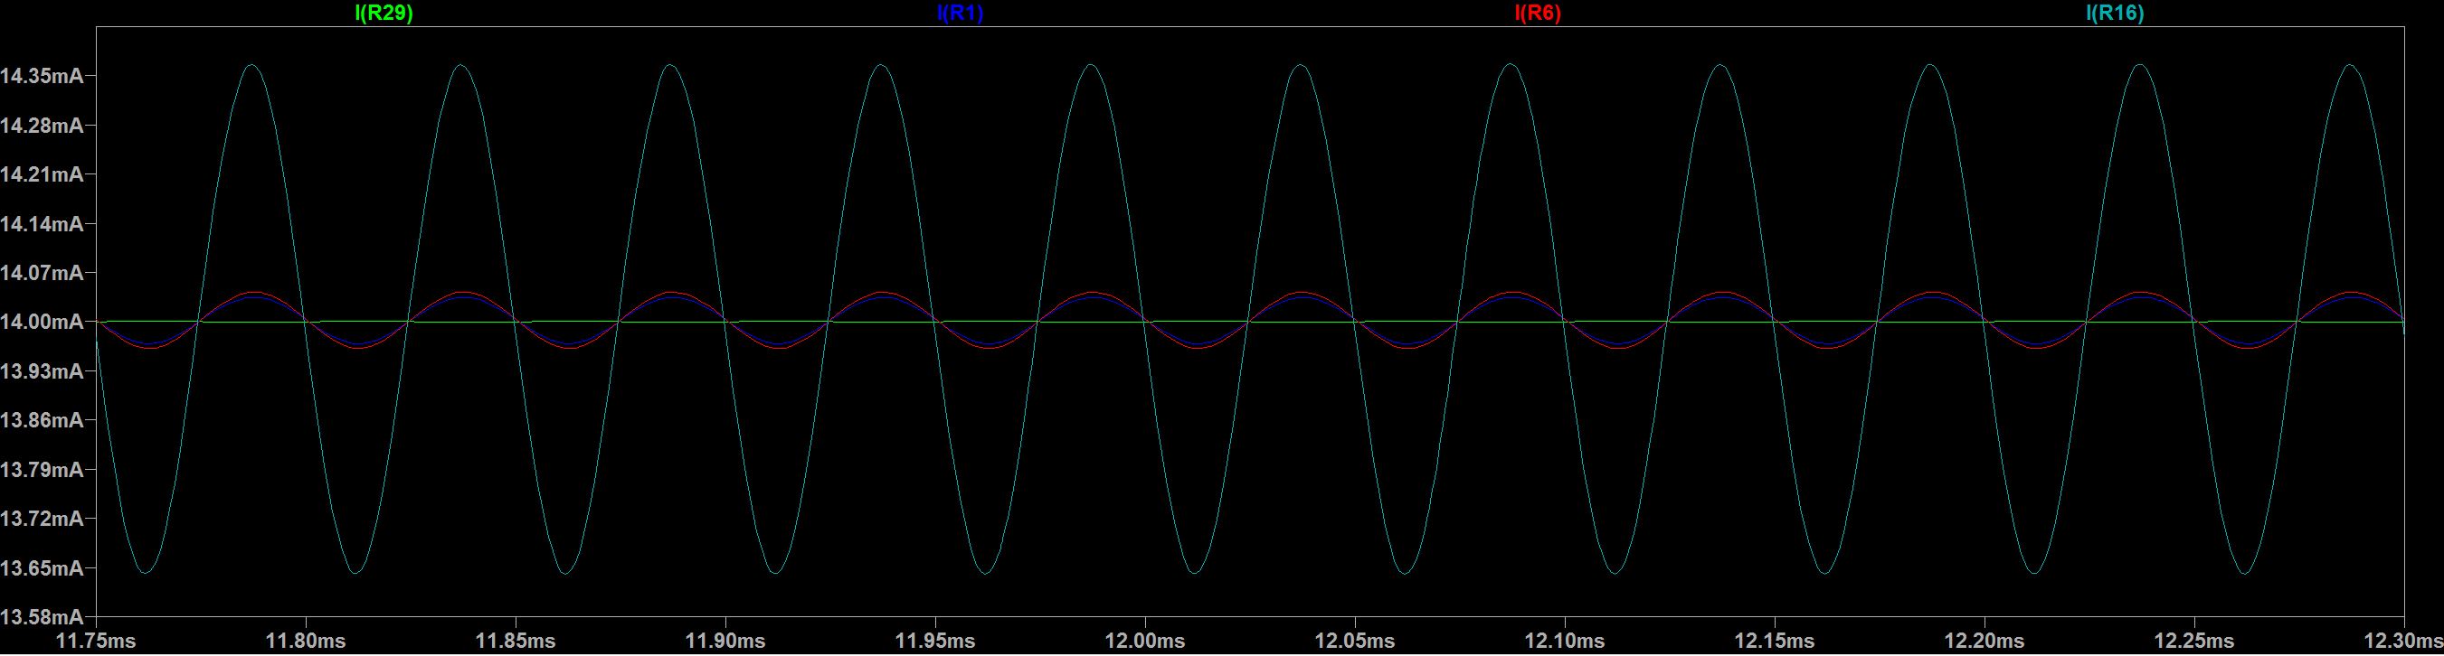Click the 14.35mA y-axis tick label
Viewport: 2444px width, 656px height.
point(42,77)
